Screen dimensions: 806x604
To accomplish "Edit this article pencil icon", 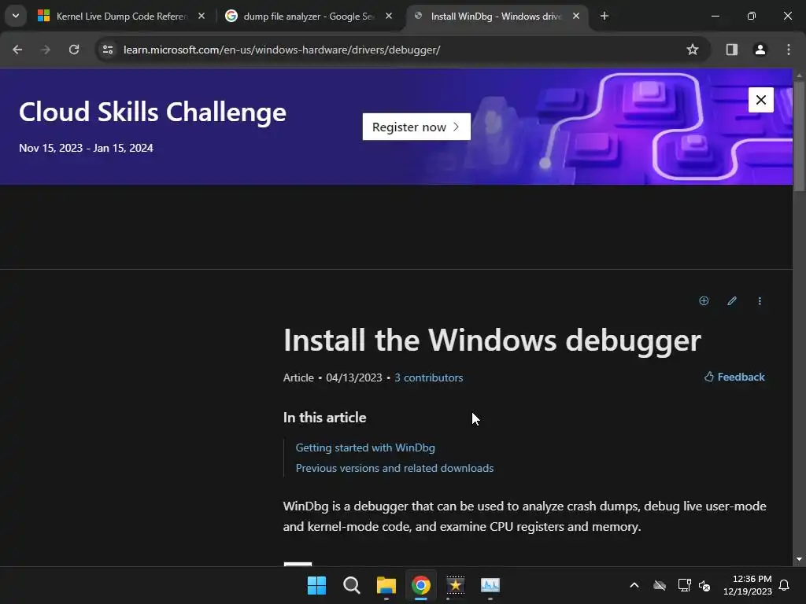I will coord(732,301).
